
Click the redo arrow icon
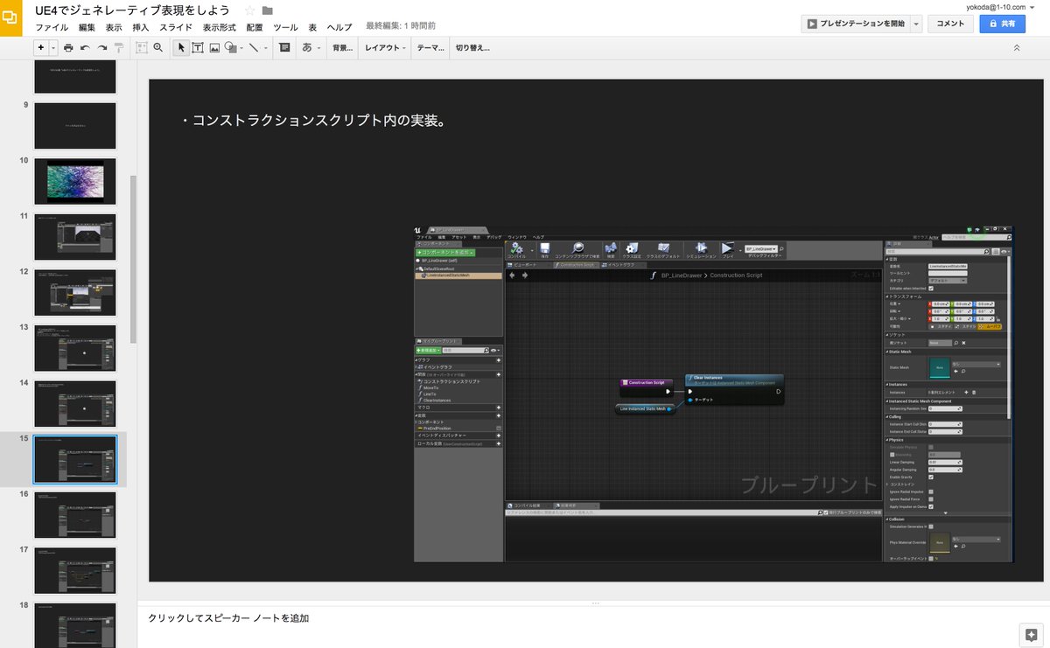(102, 47)
